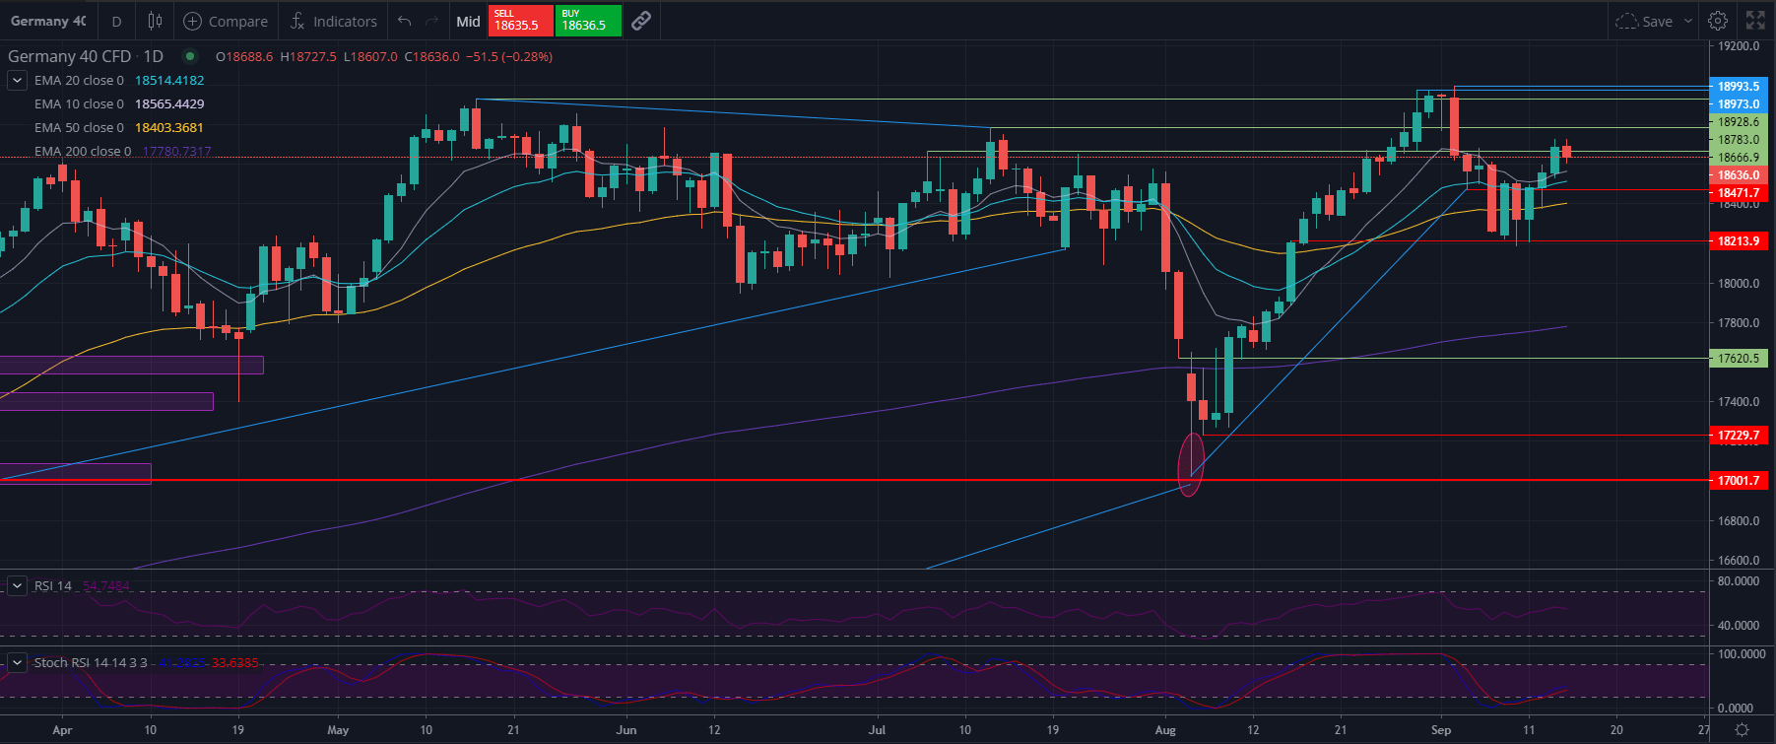
Task: Click the 18993.5 blue price label
Action: [1739, 86]
